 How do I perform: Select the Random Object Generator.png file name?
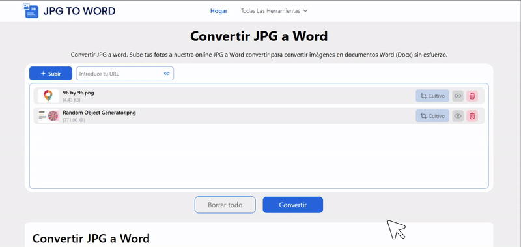100,113
